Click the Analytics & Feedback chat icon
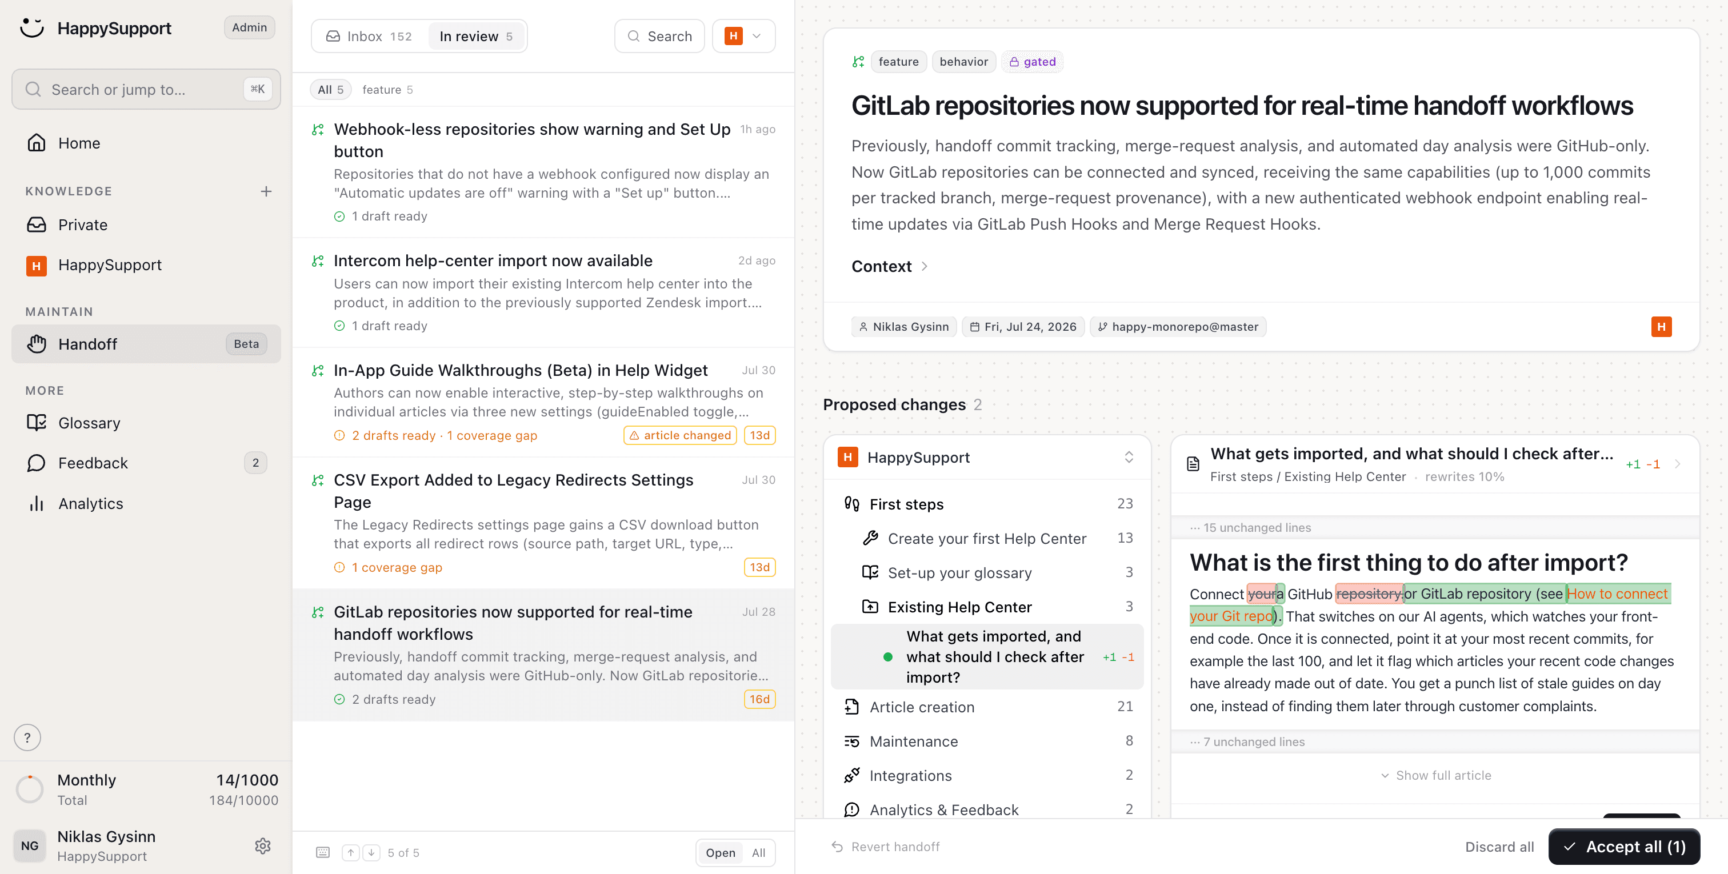 point(852,809)
